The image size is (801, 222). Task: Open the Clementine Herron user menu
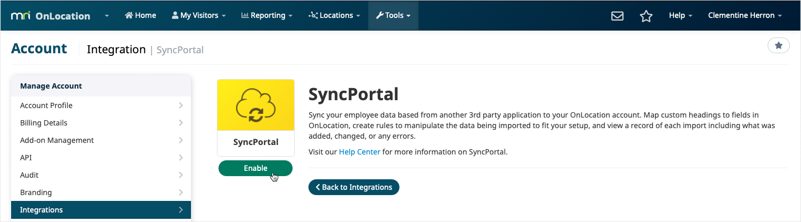pos(745,15)
